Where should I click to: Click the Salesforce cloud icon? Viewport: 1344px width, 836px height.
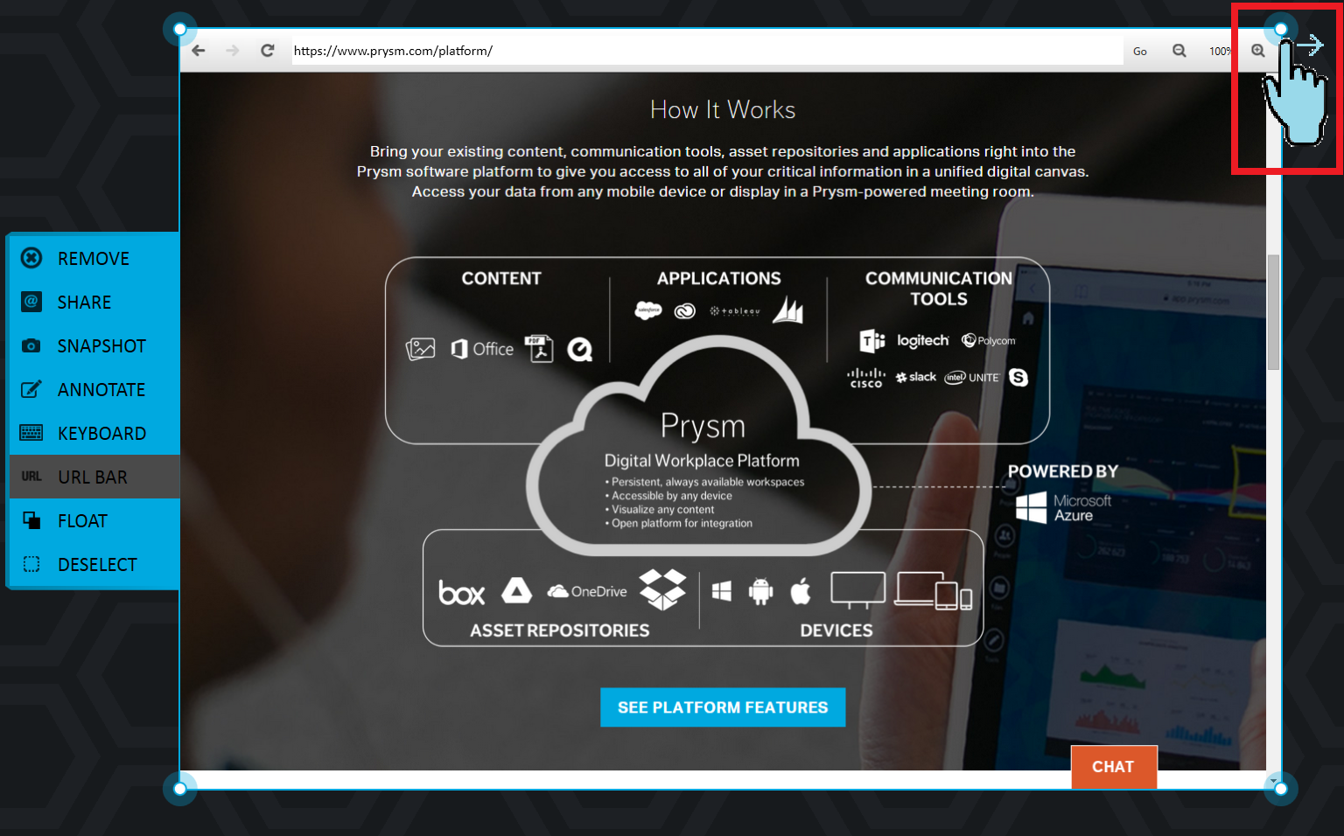tap(648, 310)
